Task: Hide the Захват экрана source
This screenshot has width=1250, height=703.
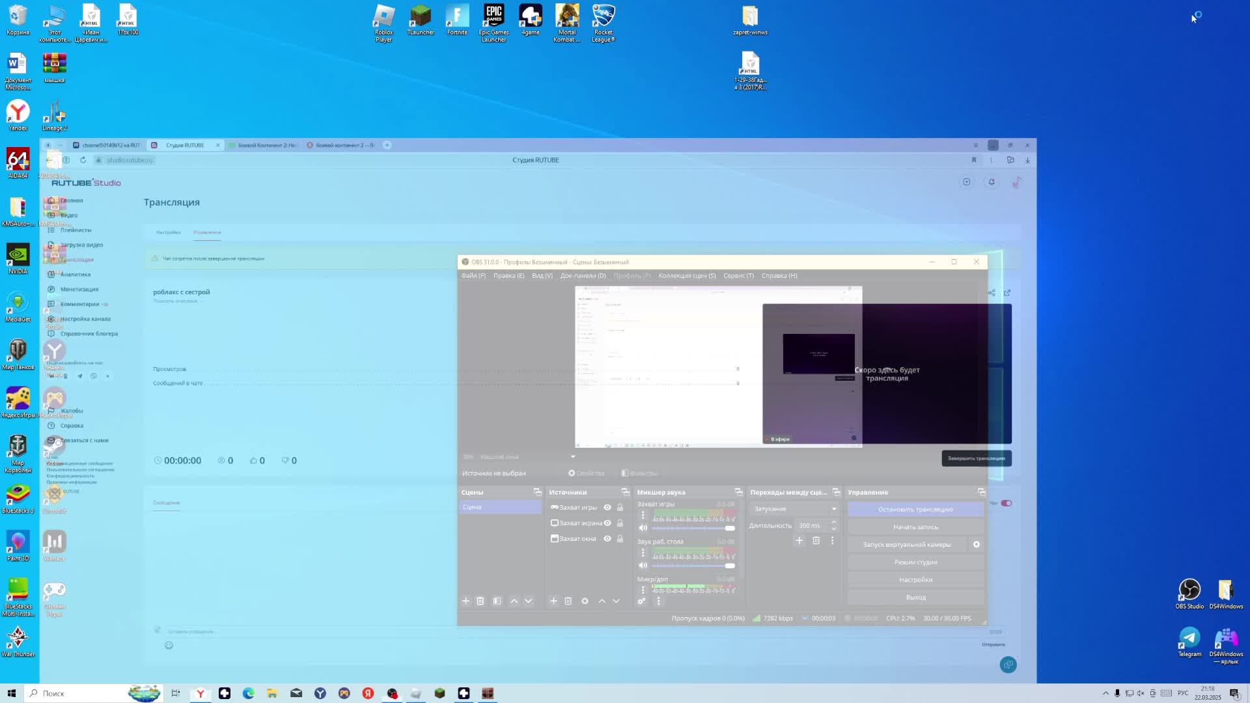Action: (x=607, y=523)
